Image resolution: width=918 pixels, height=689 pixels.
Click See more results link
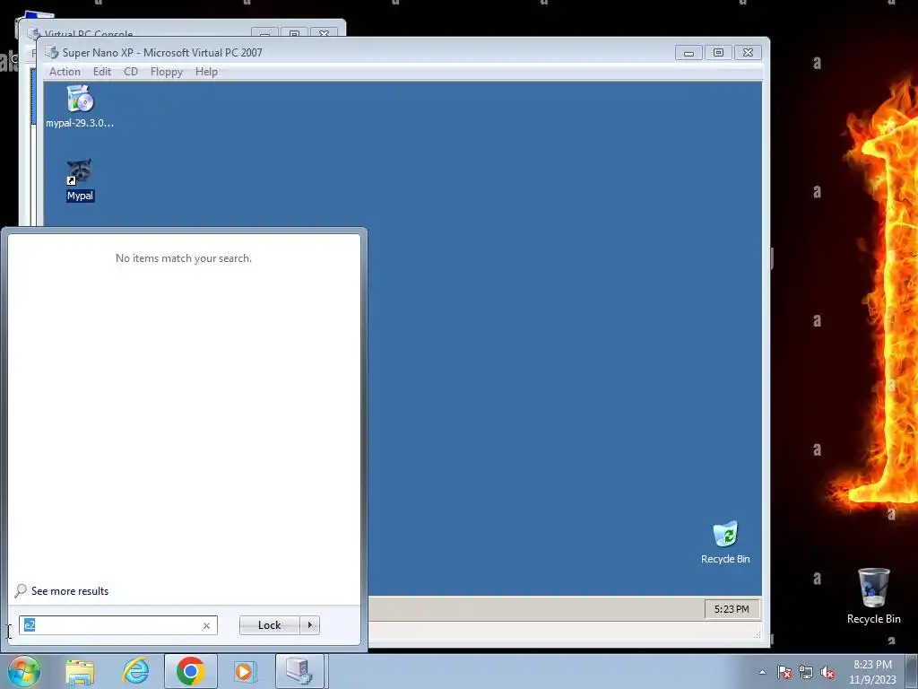pyautogui.click(x=70, y=591)
